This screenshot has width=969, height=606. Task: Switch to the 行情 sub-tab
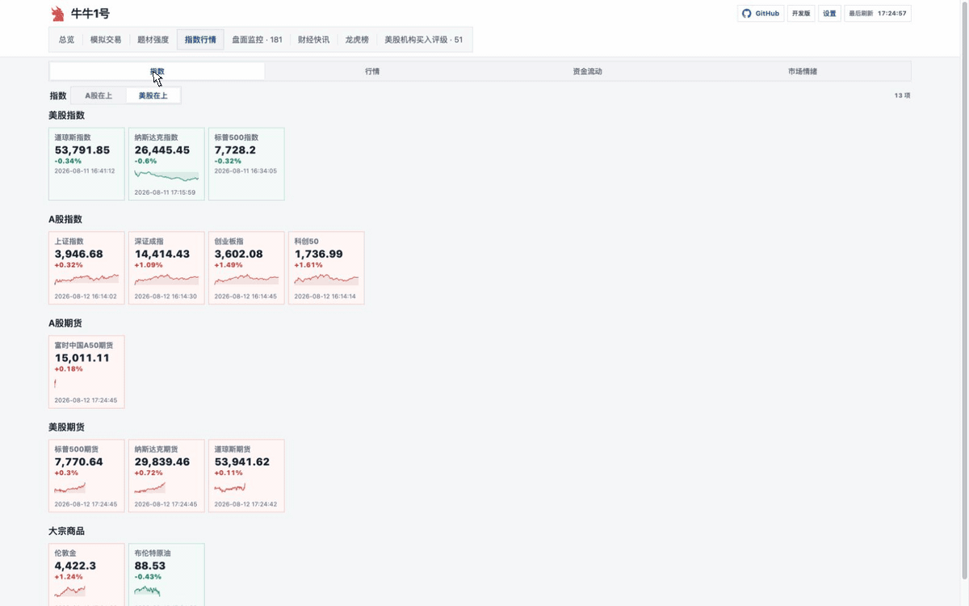tap(372, 71)
